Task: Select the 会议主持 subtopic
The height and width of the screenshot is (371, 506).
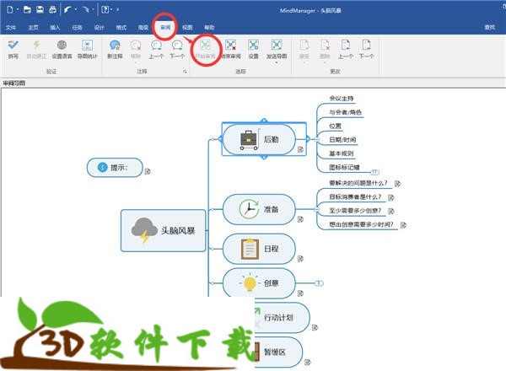Action: pyautogui.click(x=342, y=99)
